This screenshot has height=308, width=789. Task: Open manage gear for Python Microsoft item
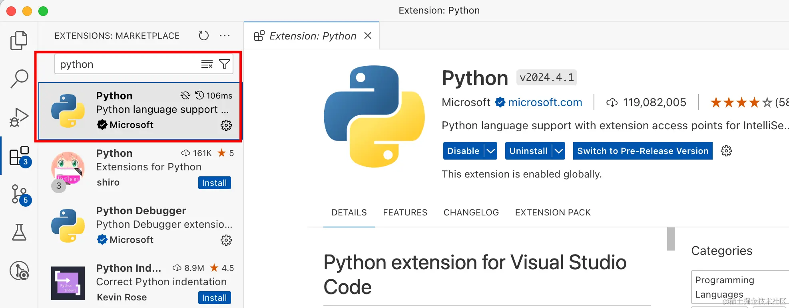tap(226, 125)
